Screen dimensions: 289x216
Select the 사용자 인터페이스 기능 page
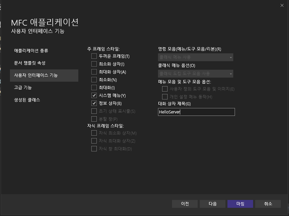click(x=44, y=75)
